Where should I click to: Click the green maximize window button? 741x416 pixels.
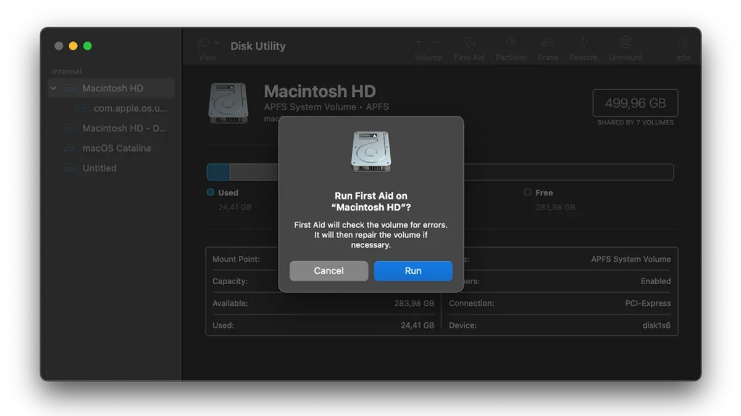coord(88,46)
